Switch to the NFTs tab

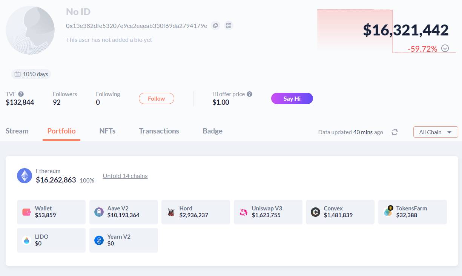pos(107,131)
